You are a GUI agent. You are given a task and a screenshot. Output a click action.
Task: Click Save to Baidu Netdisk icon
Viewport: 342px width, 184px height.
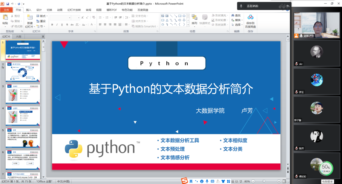tap(250, 18)
